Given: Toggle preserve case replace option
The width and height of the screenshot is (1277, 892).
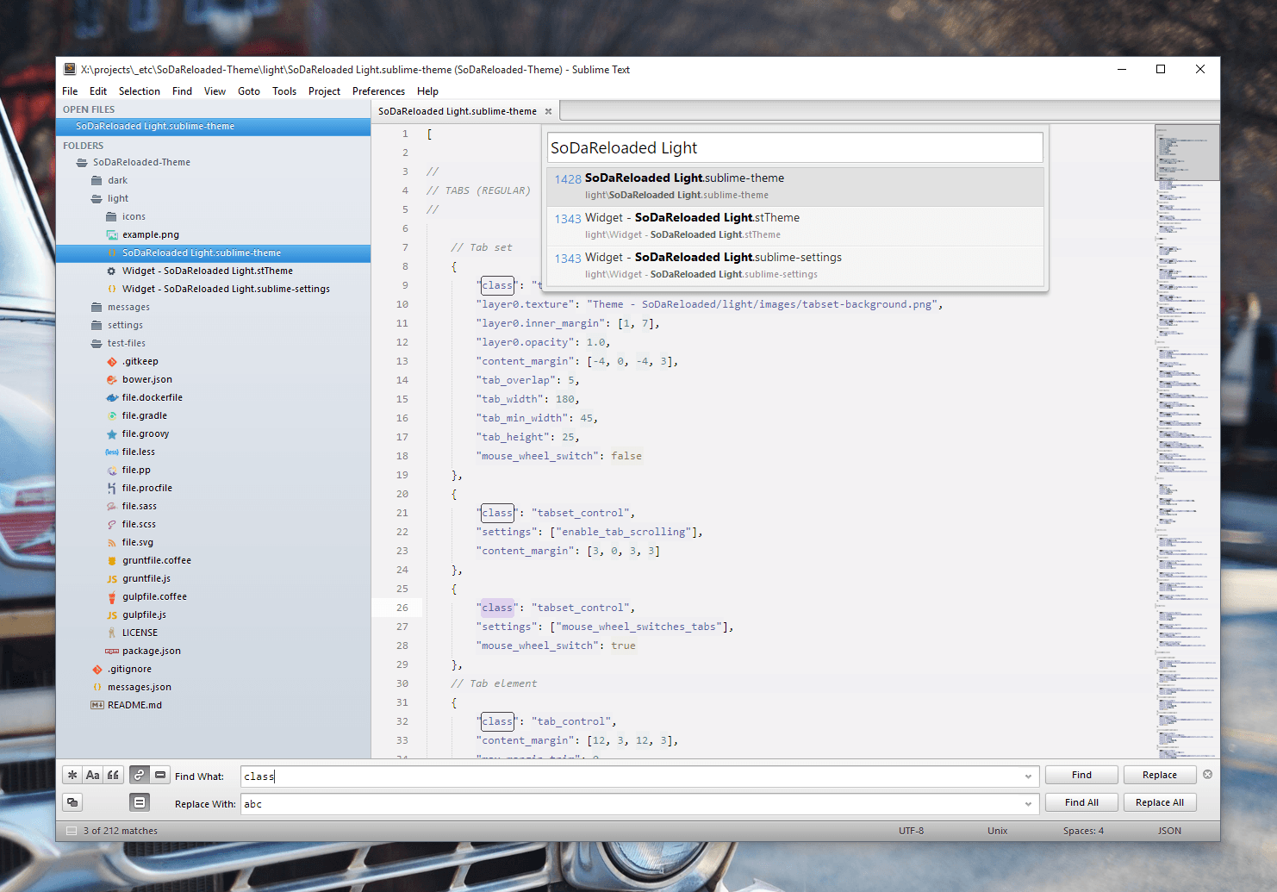Looking at the screenshot, I should point(72,802).
